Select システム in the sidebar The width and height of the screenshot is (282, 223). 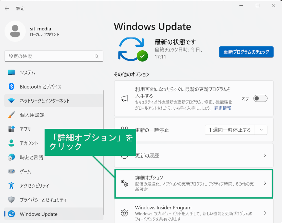tap(54, 72)
